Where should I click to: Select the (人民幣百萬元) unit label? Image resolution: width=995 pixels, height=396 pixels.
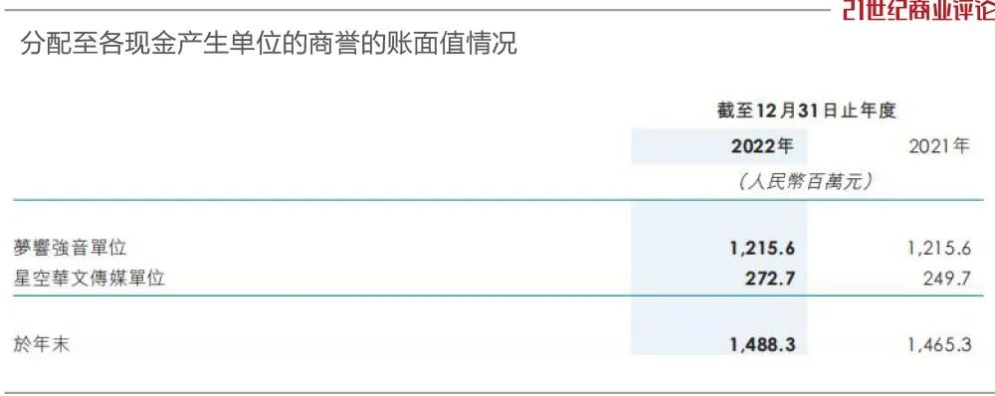(x=807, y=183)
